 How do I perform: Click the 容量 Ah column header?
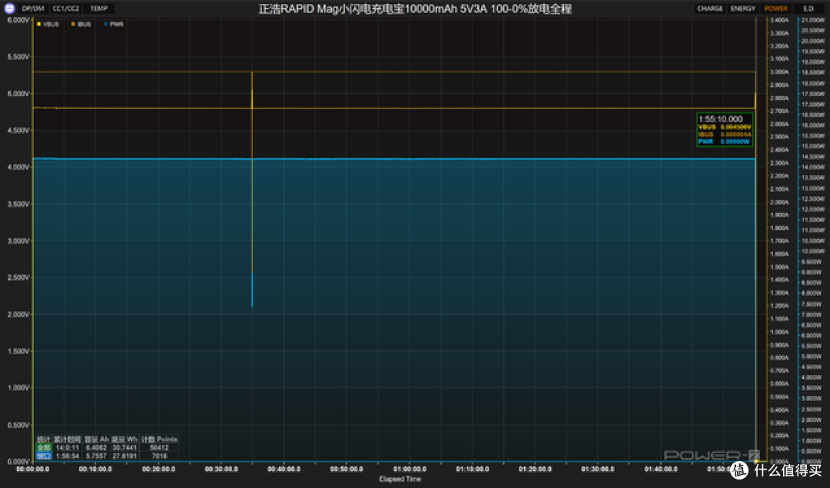tap(96, 440)
